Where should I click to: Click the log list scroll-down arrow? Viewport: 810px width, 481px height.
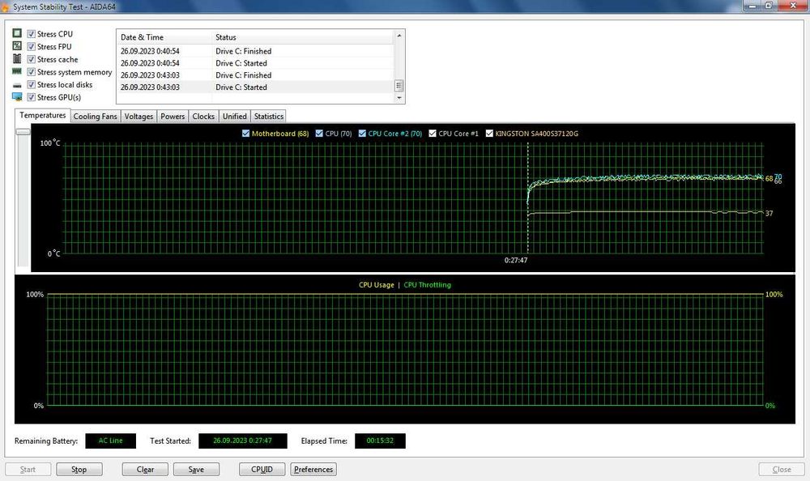pyautogui.click(x=399, y=98)
